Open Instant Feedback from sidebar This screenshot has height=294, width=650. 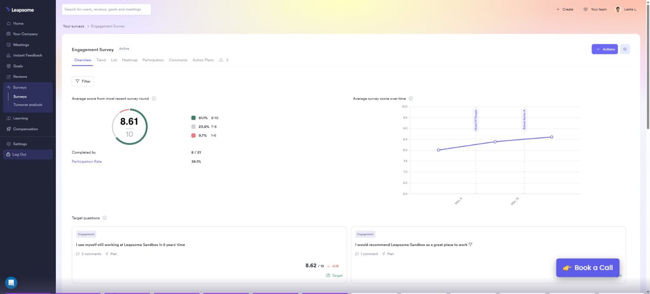[27, 55]
